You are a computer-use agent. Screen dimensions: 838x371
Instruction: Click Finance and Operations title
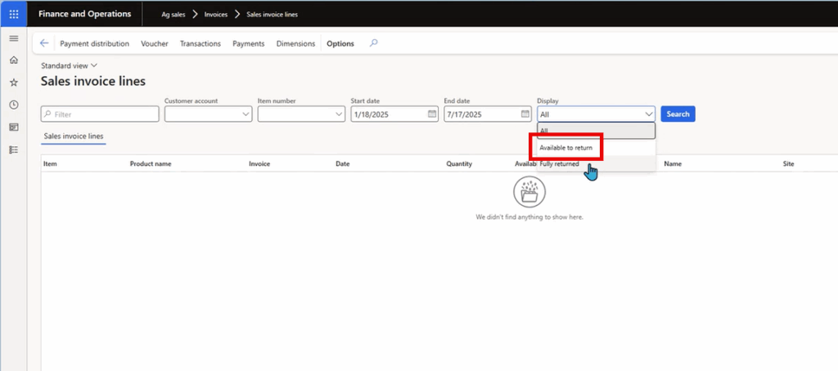(x=84, y=14)
